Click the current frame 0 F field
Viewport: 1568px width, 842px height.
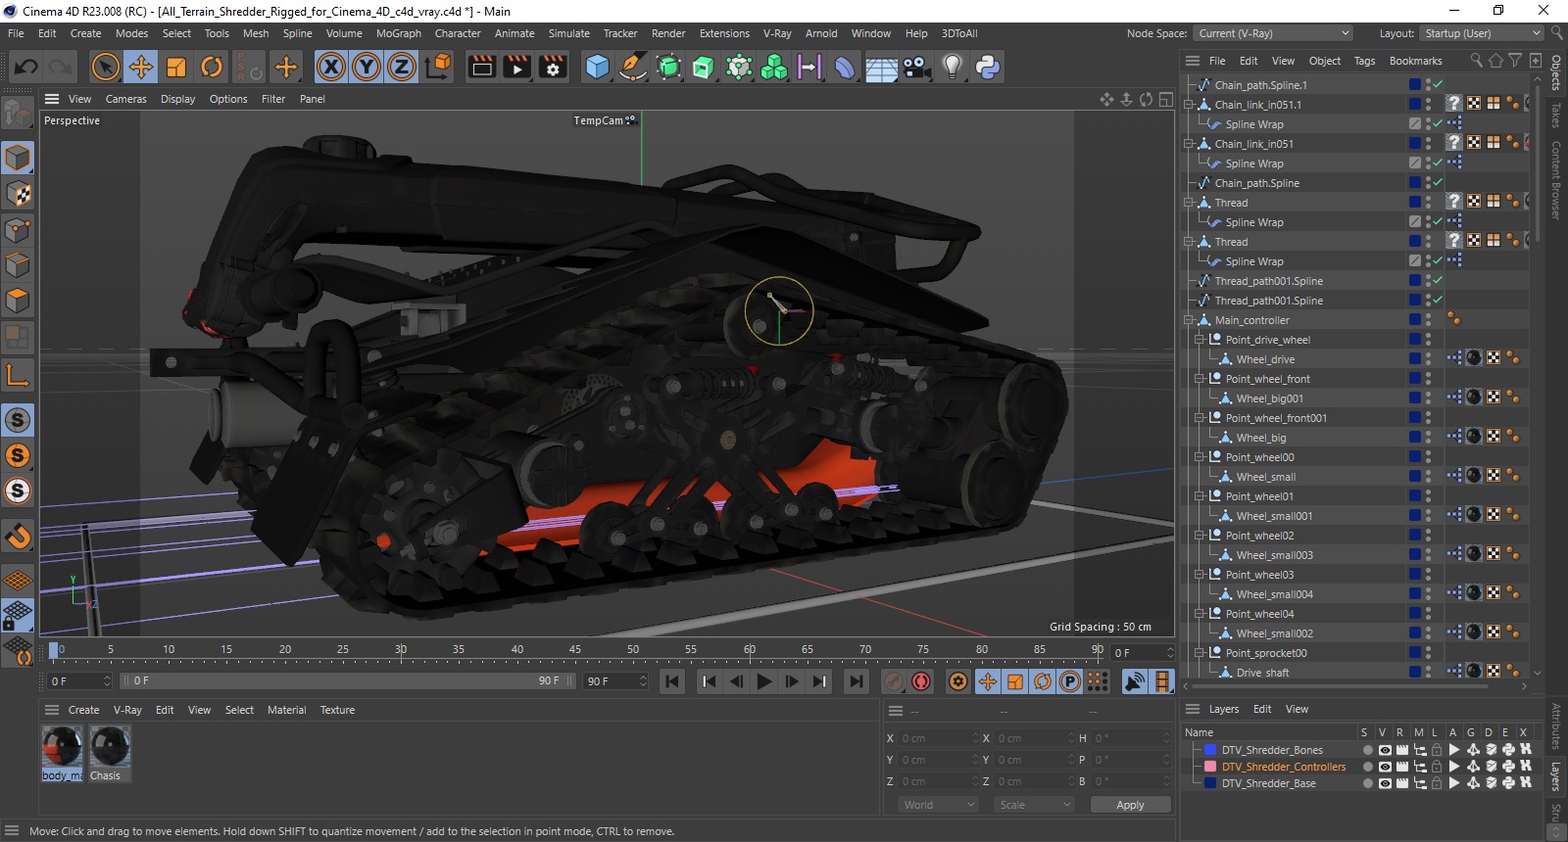pos(80,680)
